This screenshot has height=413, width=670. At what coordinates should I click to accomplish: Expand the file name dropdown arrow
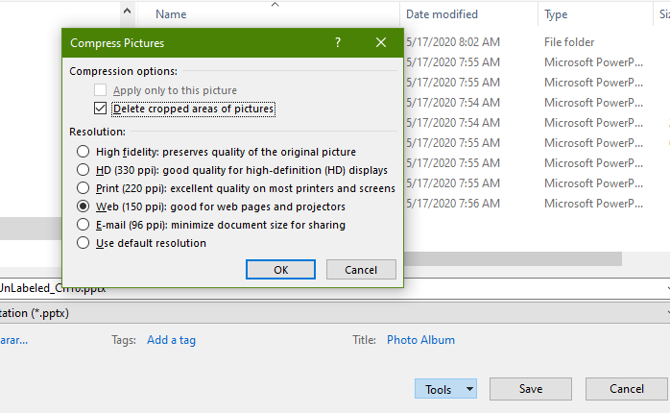coord(665,287)
